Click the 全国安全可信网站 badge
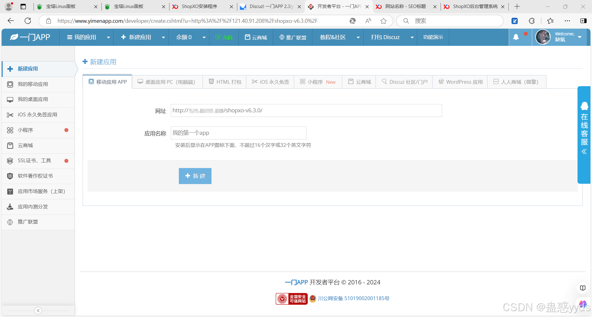Image resolution: width=592 pixels, height=317 pixels. tap(291, 299)
